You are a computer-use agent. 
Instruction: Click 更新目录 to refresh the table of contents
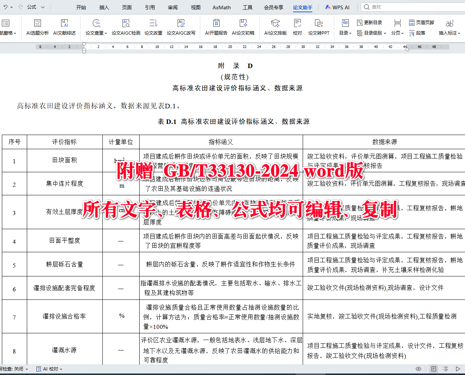pos(369,22)
